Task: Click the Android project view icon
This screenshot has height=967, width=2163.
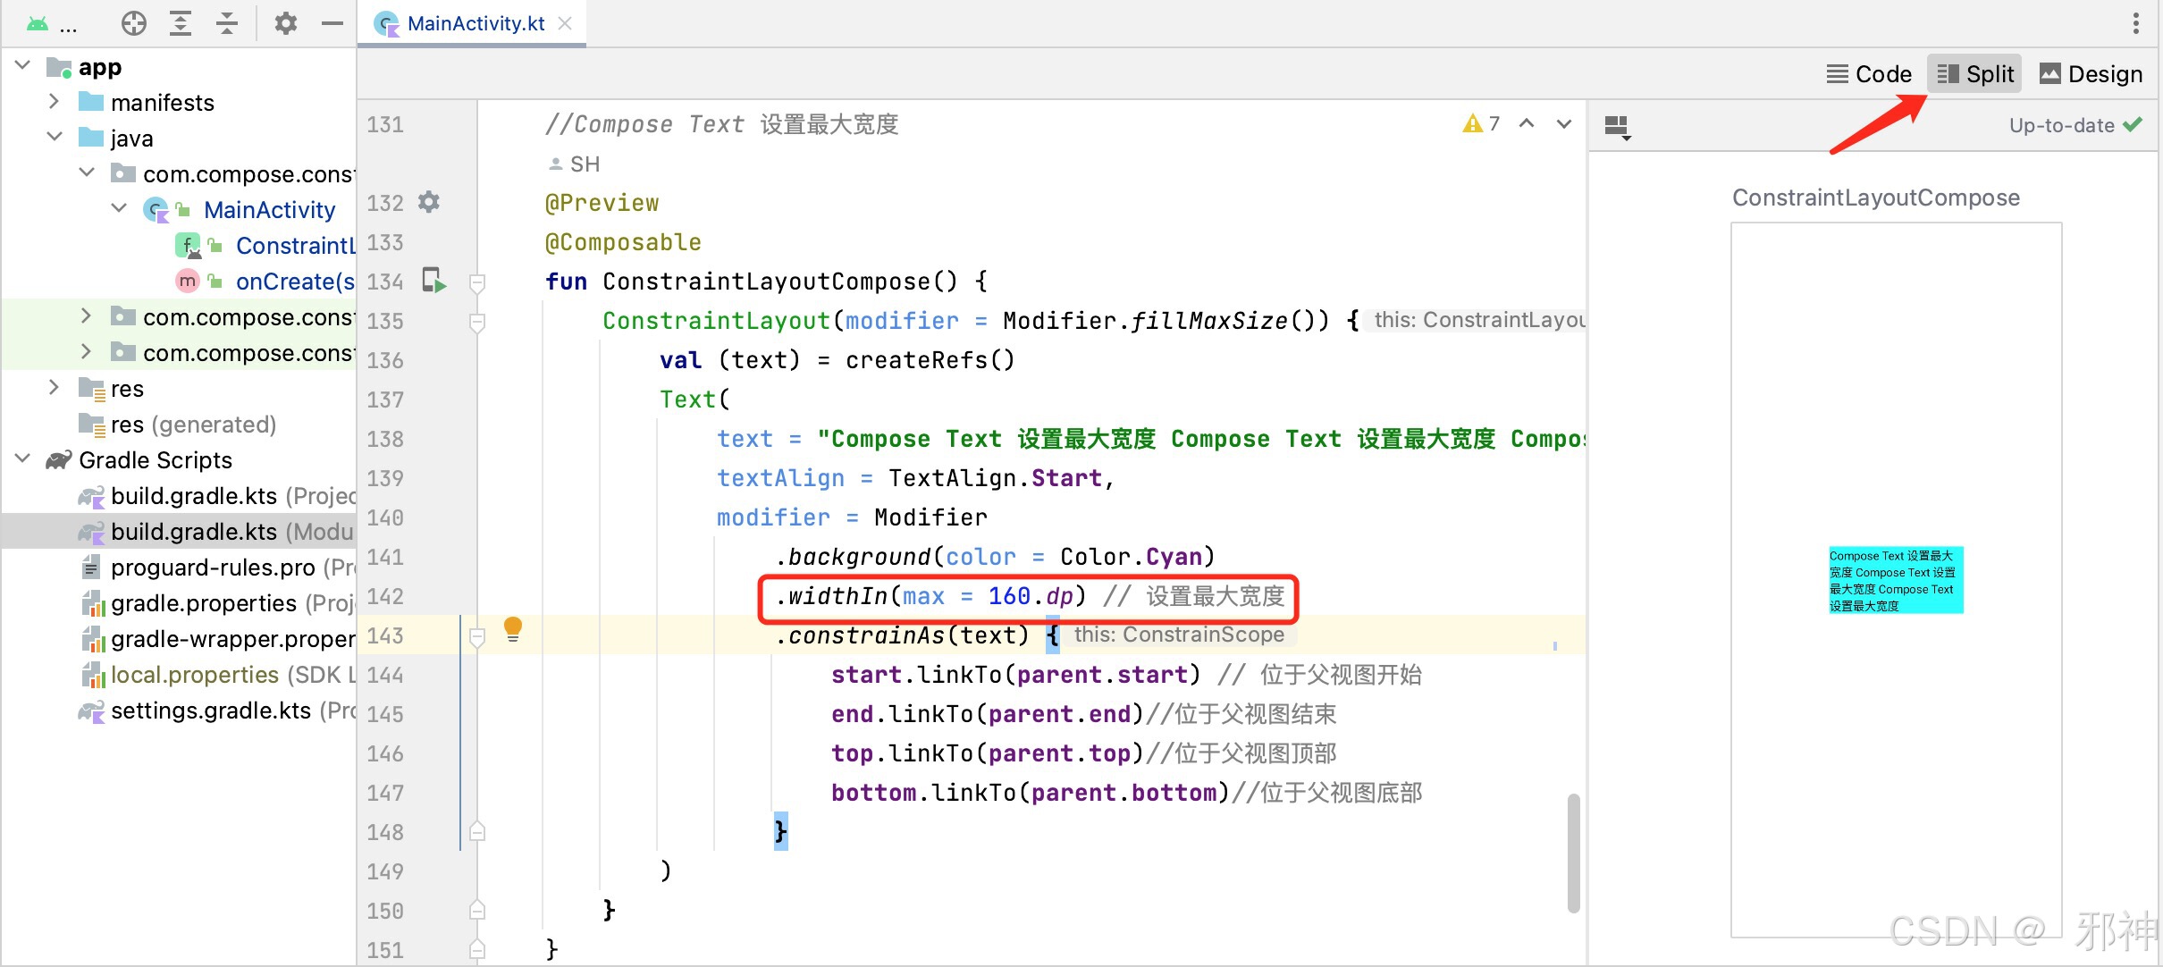Action: click(38, 23)
